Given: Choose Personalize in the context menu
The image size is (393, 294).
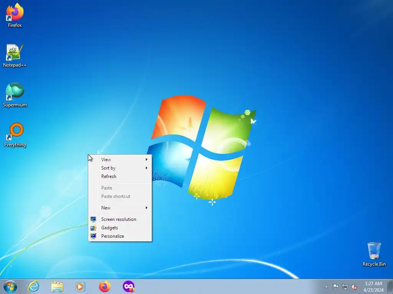Looking at the screenshot, I should tap(120, 236).
